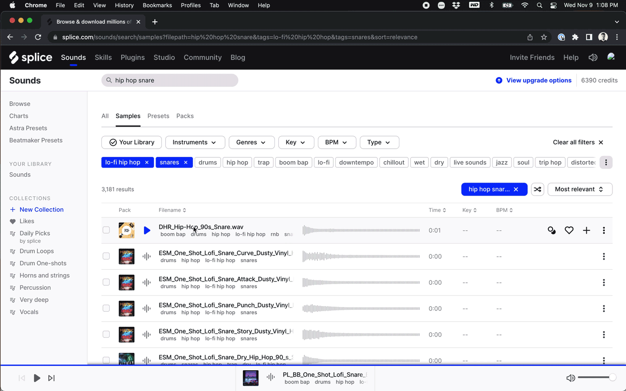Select the checkbox for ESM_One_Shot_Lofi_Snare_Punch
626x391 pixels.
(x=106, y=308)
